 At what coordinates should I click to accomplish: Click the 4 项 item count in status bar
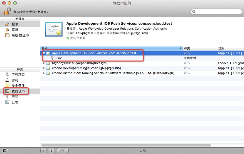point(143,151)
